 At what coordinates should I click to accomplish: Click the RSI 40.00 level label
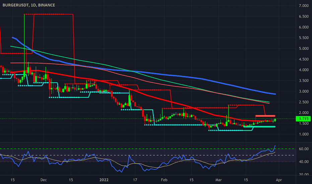click(x=304, y=162)
